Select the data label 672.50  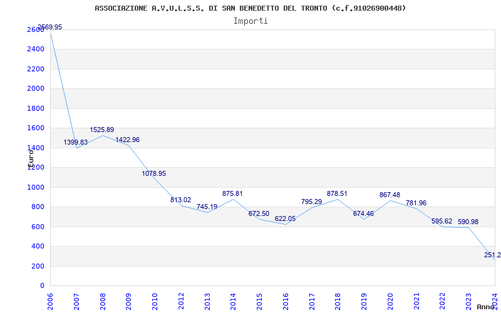(x=259, y=213)
